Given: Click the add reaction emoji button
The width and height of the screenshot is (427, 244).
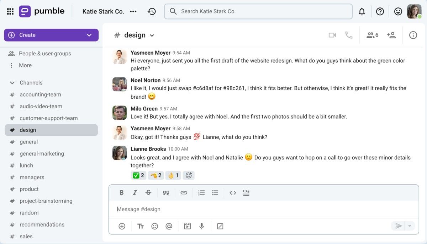Looking at the screenshot, I should tap(189, 175).
